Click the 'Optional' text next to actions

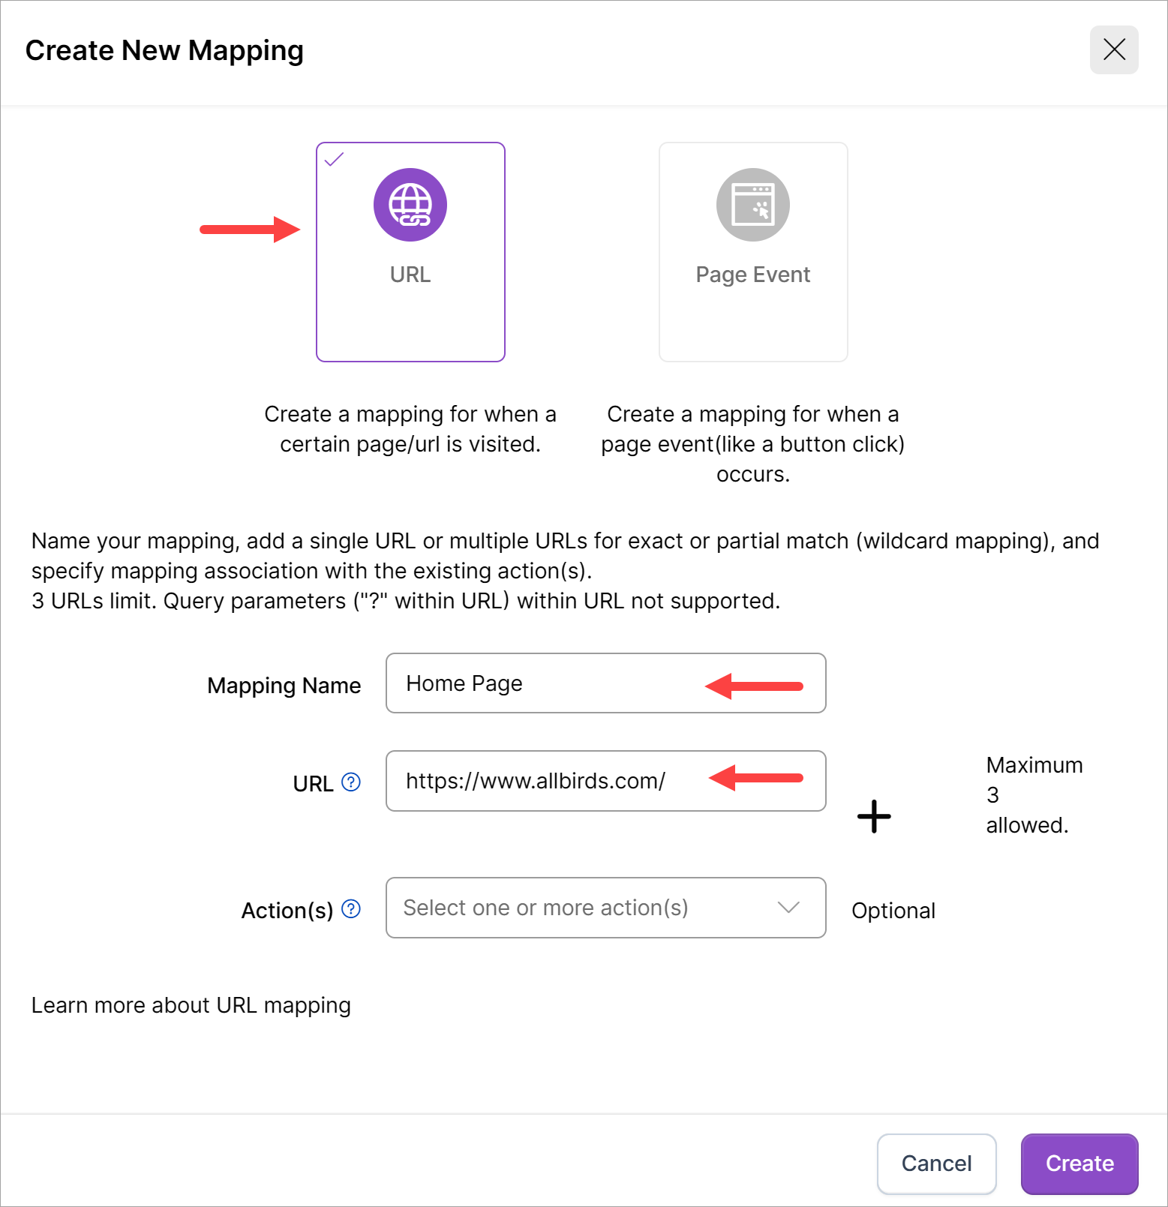click(x=893, y=911)
